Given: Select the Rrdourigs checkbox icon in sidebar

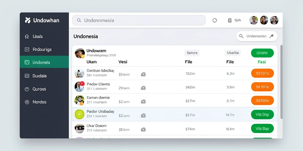Looking at the screenshot, I should tap(27, 50).
